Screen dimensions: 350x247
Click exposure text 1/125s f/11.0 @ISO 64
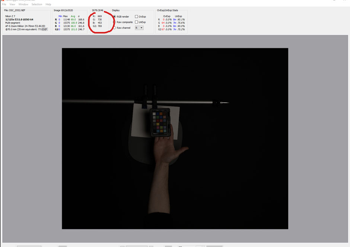(x=19, y=19)
